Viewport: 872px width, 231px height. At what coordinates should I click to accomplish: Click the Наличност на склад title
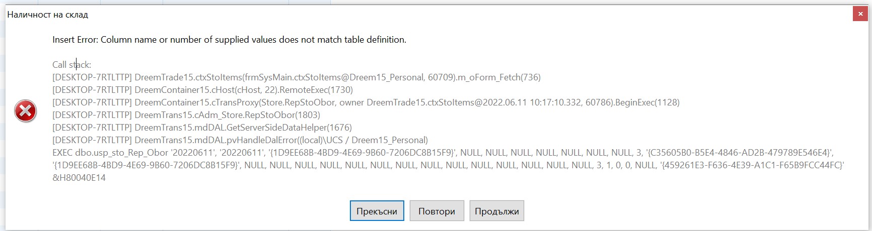click(48, 15)
